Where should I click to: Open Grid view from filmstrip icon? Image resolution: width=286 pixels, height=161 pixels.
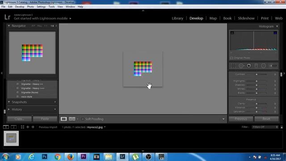point(22,127)
